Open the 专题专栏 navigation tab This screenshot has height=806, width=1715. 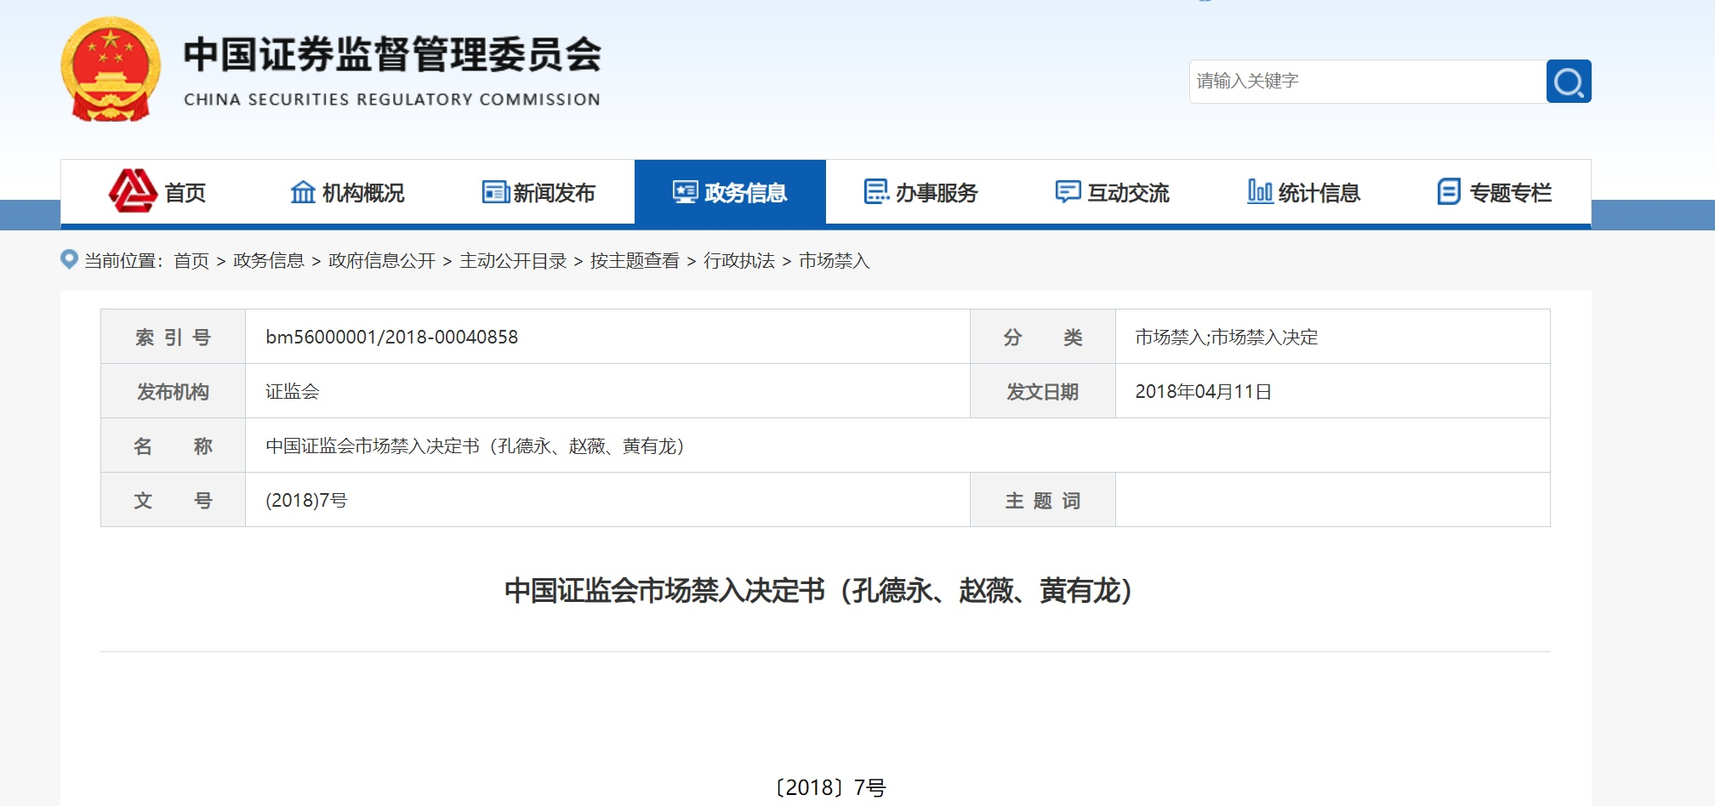(1510, 193)
